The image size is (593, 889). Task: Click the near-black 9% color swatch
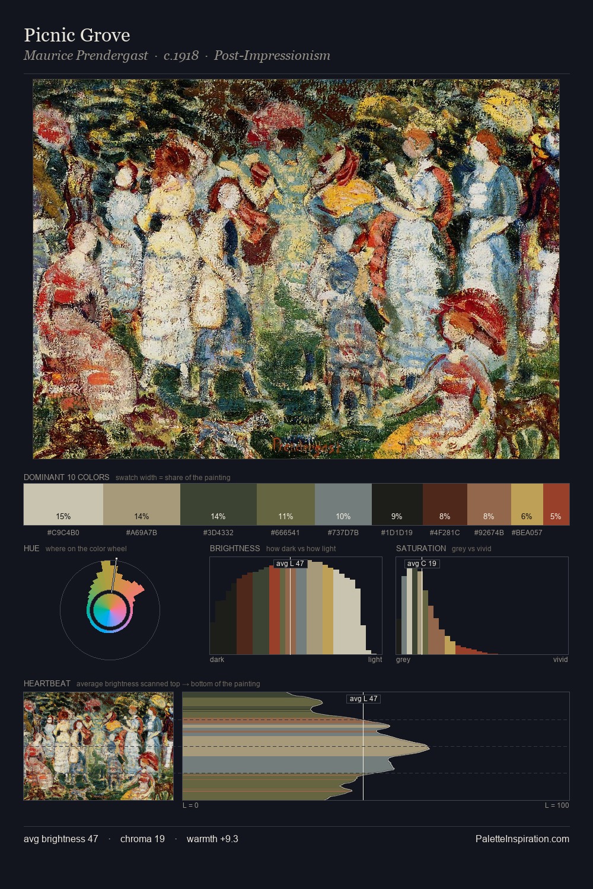pyautogui.click(x=397, y=504)
